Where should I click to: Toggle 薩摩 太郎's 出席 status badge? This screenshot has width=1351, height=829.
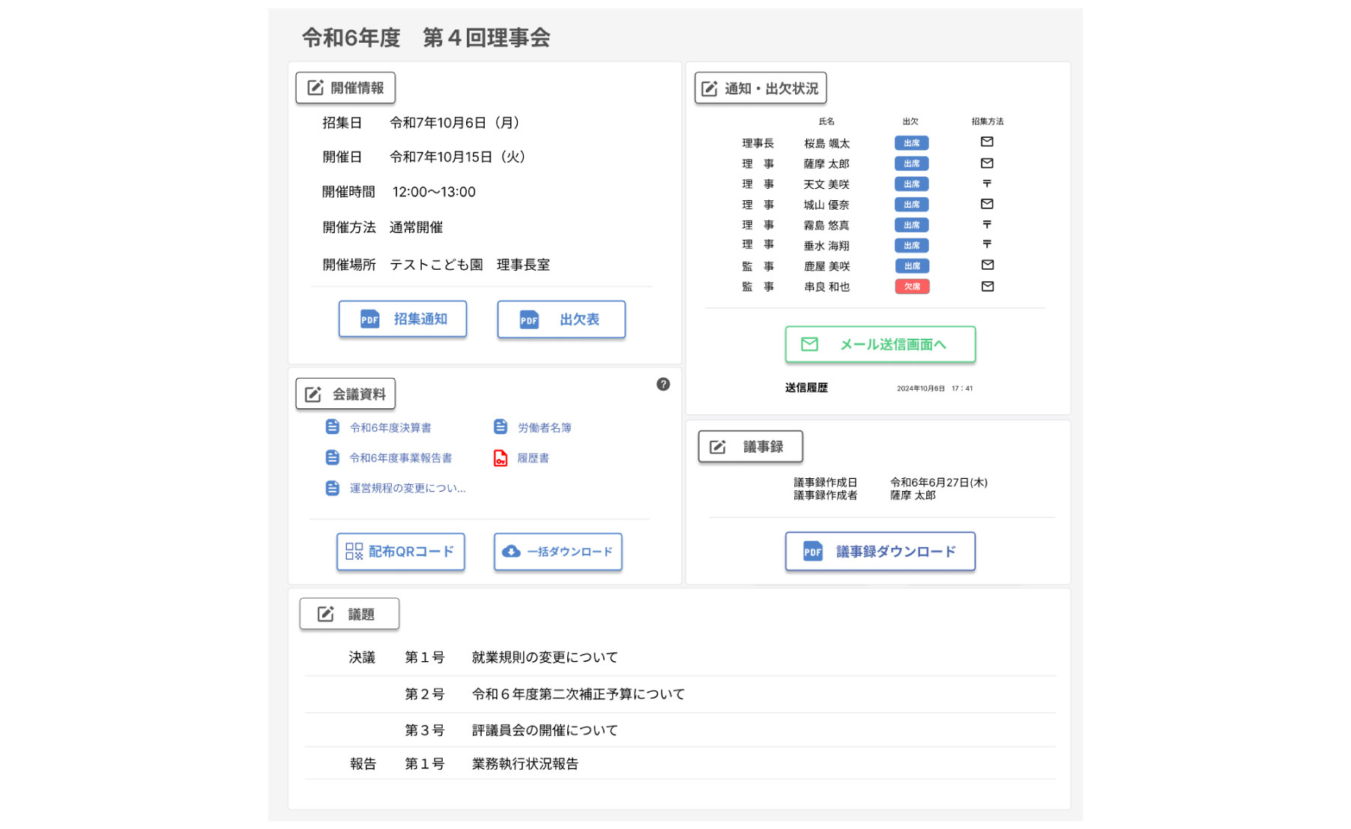[912, 163]
